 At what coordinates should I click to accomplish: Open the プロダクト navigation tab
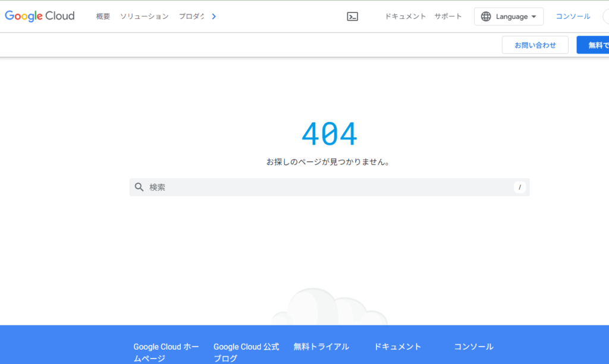pyautogui.click(x=191, y=17)
